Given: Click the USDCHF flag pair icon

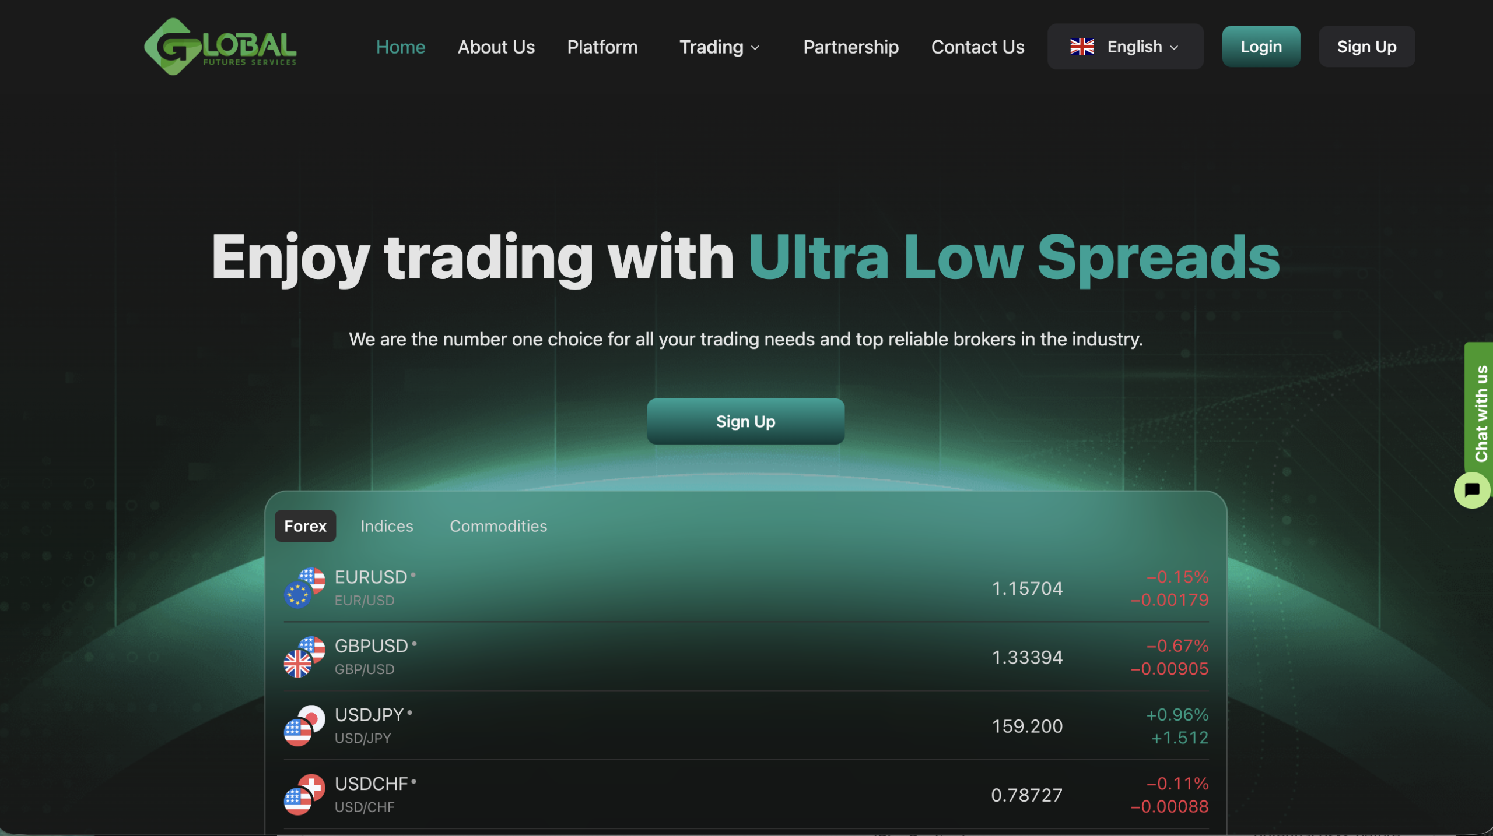Looking at the screenshot, I should point(304,794).
